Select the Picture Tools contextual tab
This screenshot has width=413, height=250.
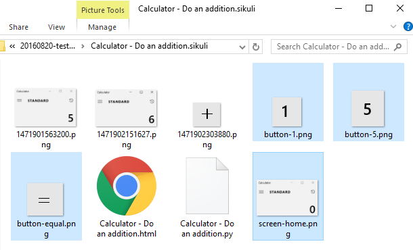[x=103, y=10]
